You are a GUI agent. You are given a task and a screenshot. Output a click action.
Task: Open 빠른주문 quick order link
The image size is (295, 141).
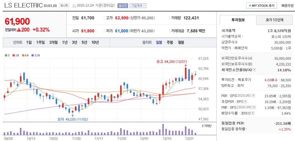pos(287,6)
